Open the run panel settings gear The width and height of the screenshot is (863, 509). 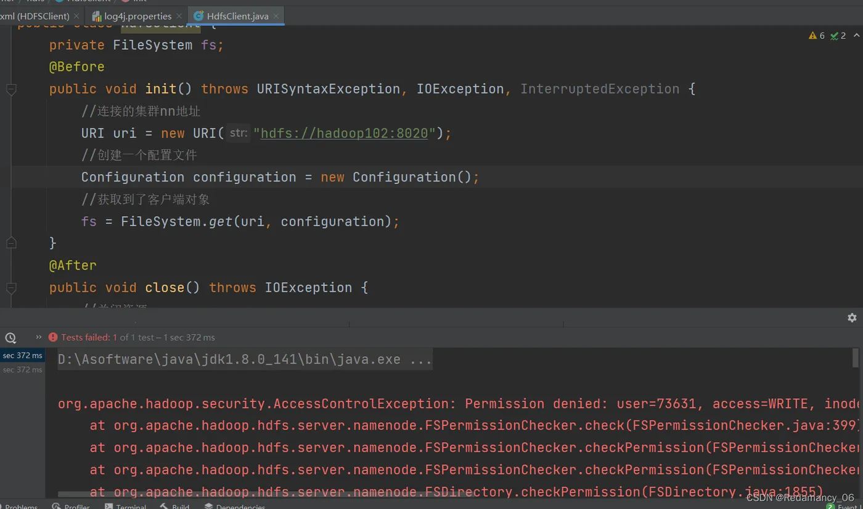coord(852,318)
